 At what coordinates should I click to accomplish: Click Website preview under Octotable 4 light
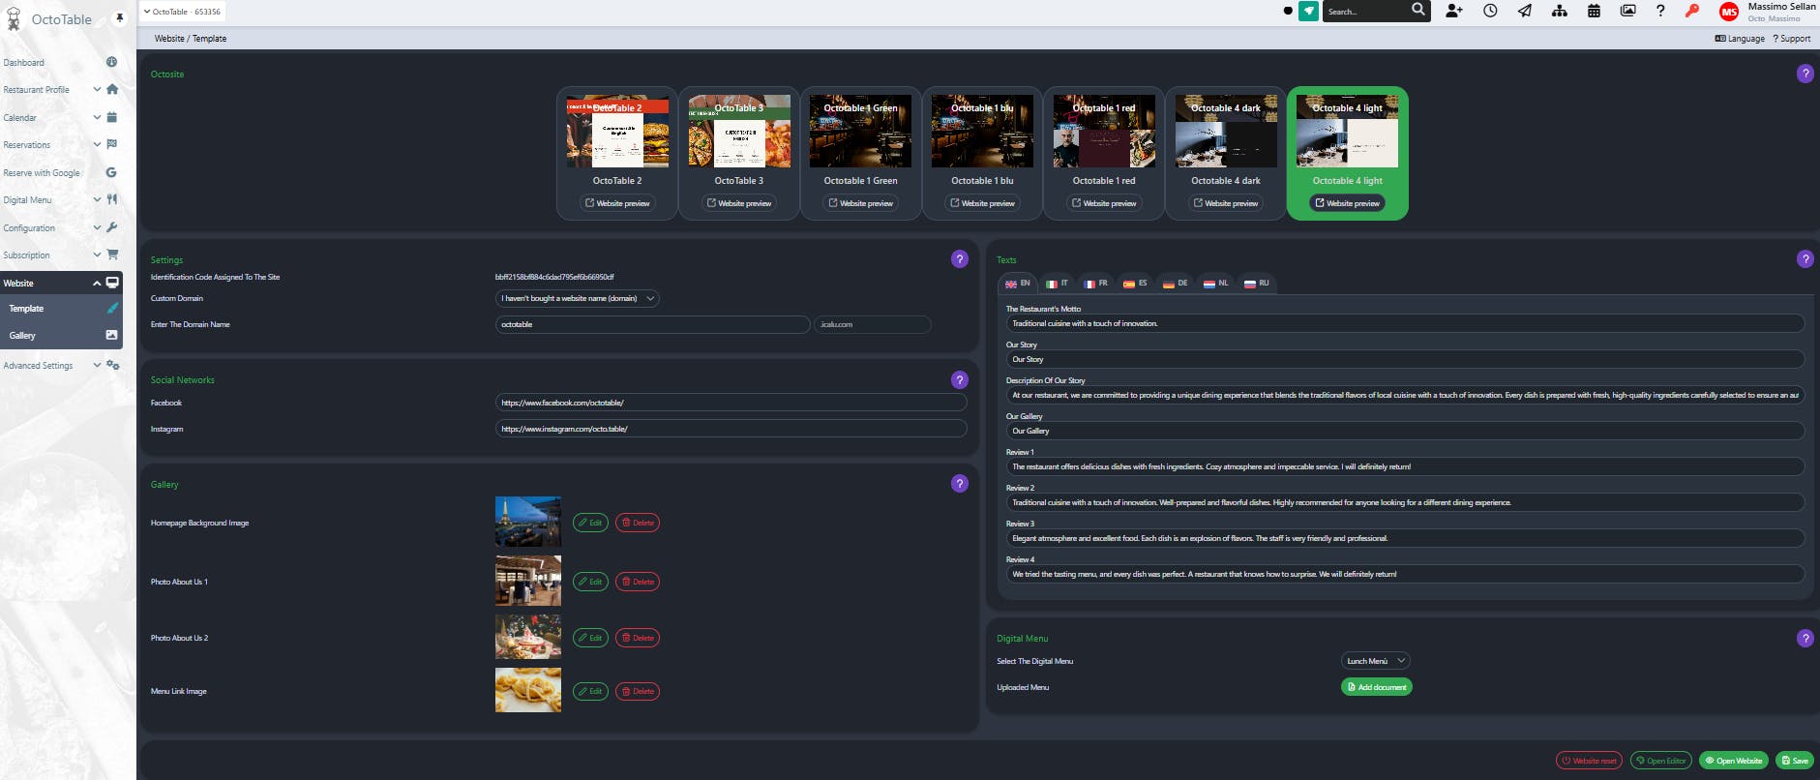tap(1347, 203)
